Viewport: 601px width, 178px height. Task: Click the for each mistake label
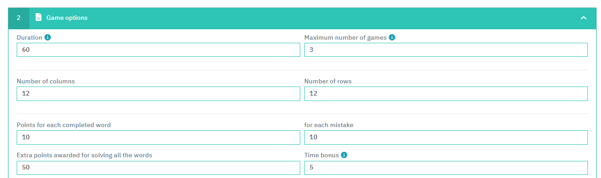tap(329, 125)
